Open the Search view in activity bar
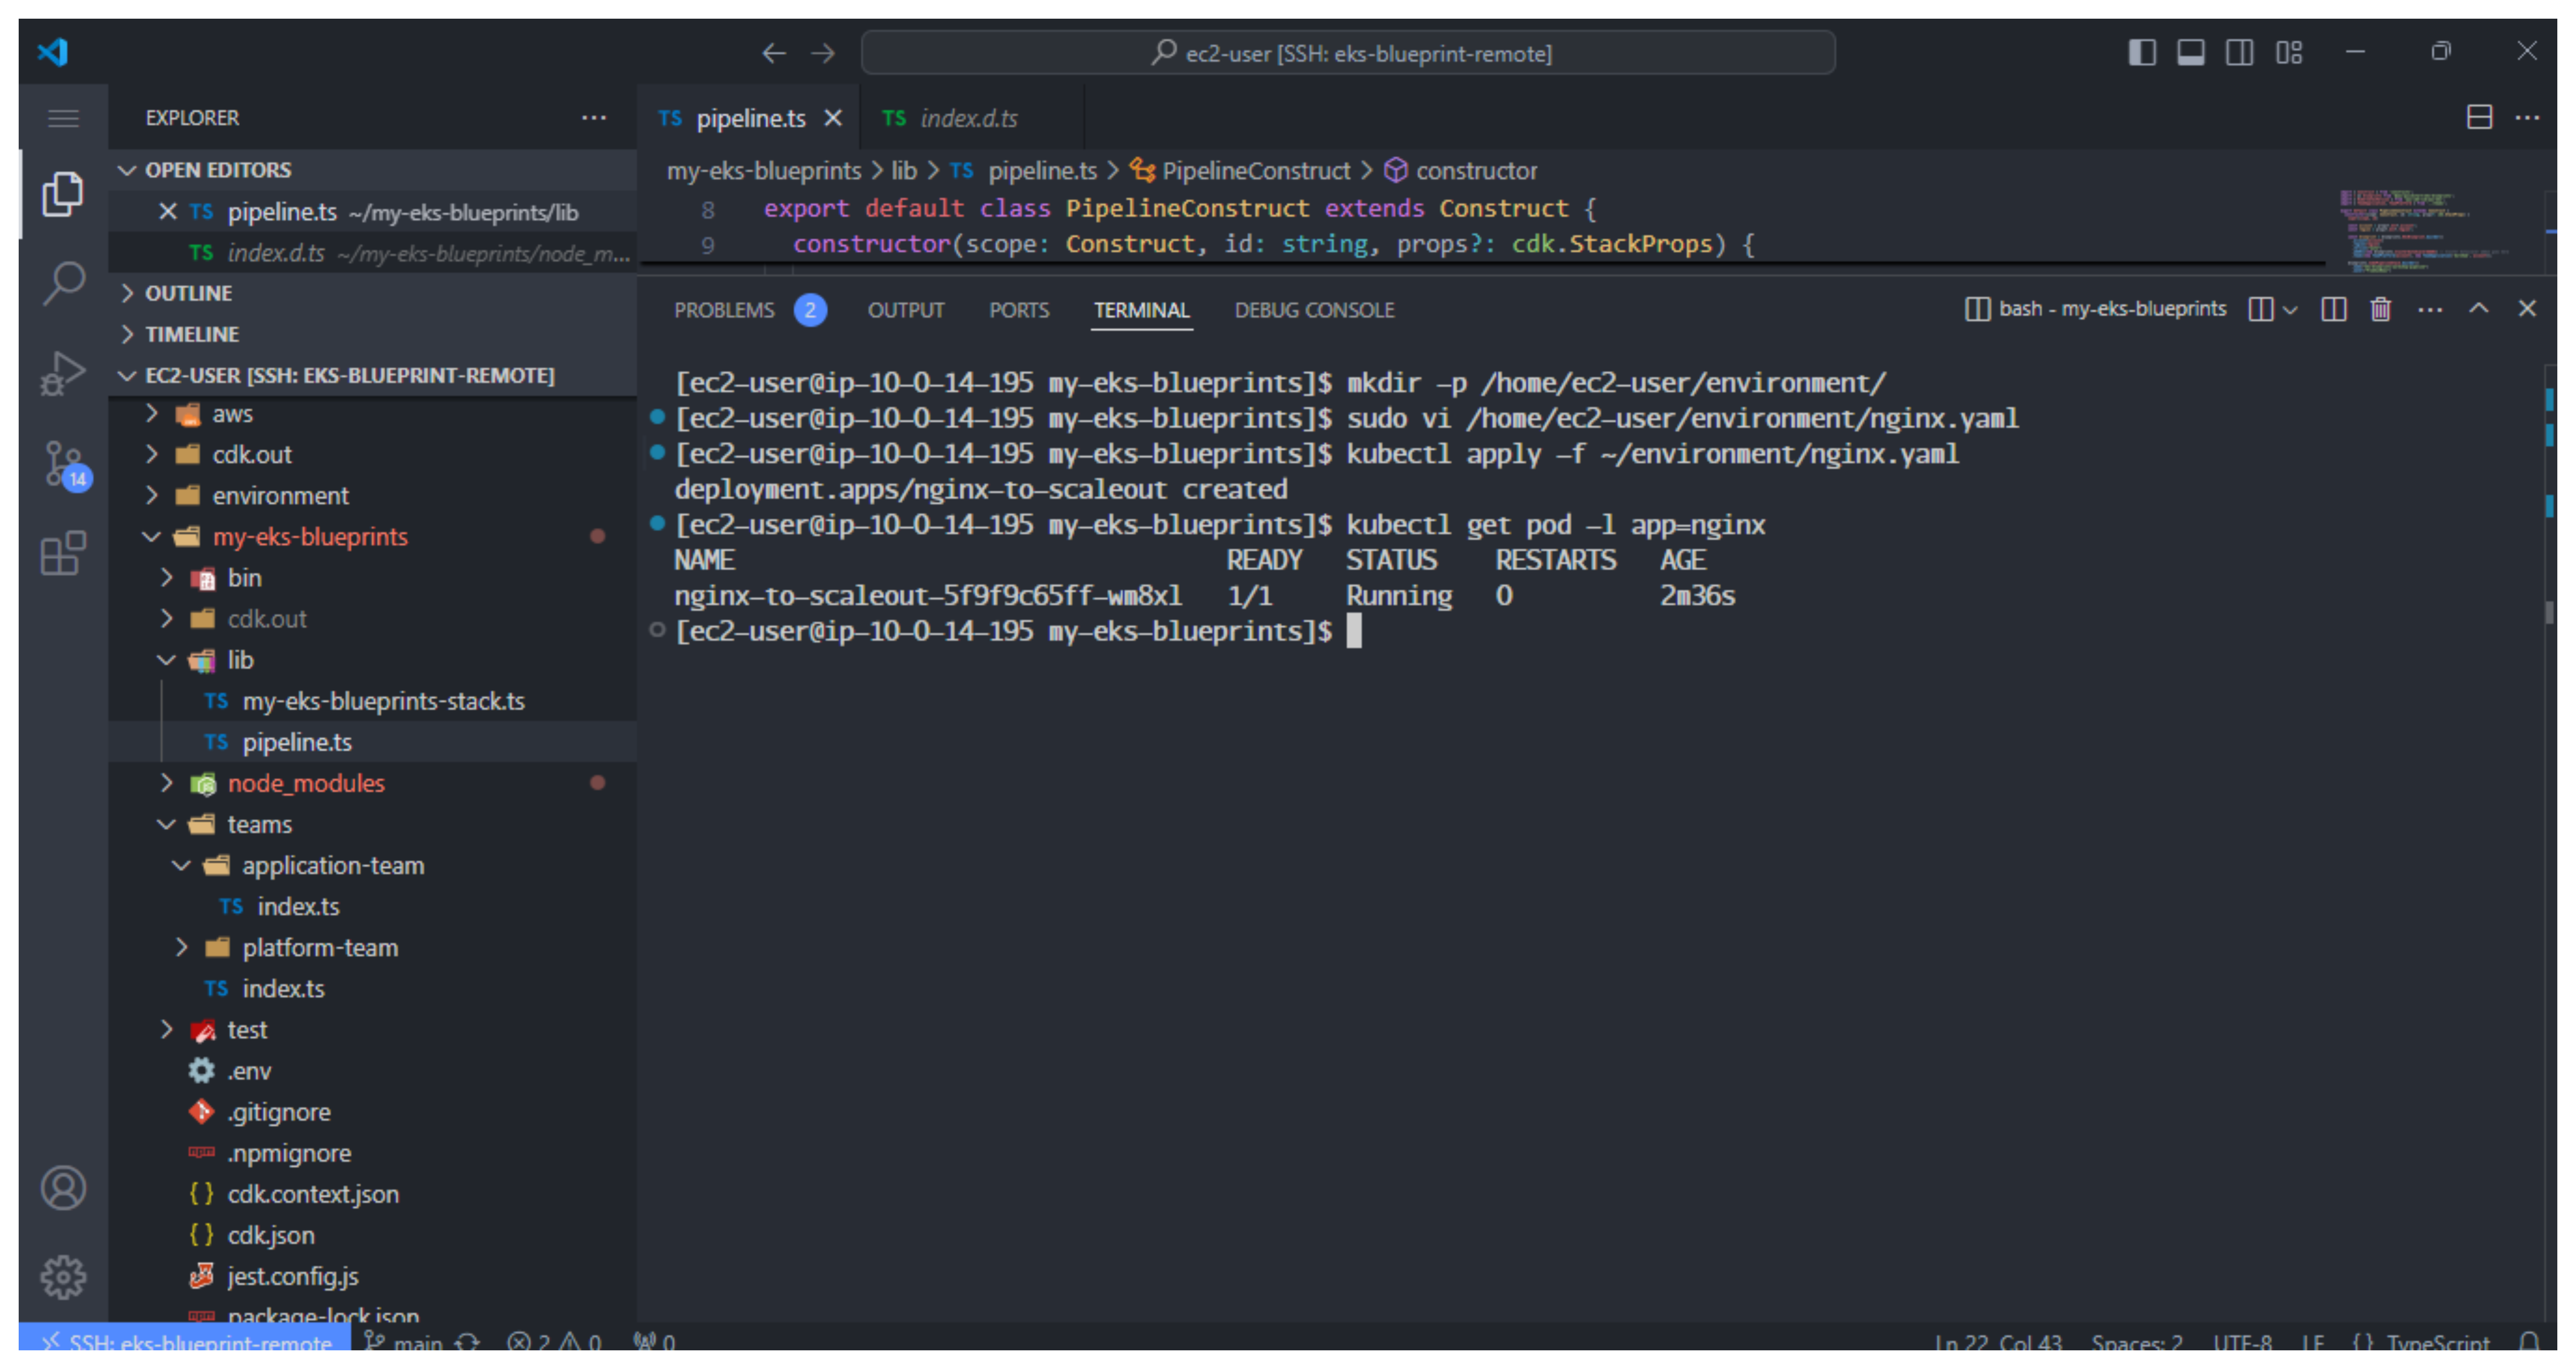Viewport: 2576px width, 1369px height. point(63,283)
